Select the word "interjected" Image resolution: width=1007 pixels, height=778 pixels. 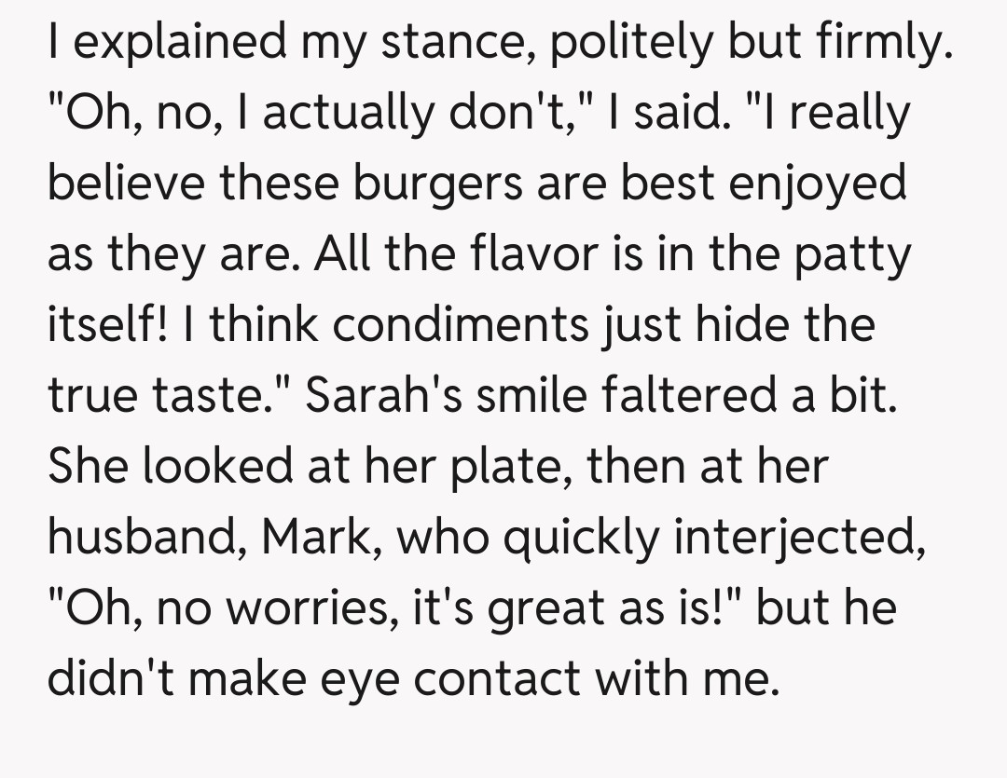pyautogui.click(x=785, y=535)
